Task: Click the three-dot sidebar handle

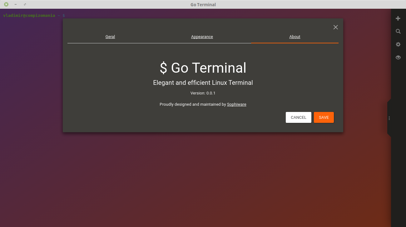Action: [x=389, y=118]
